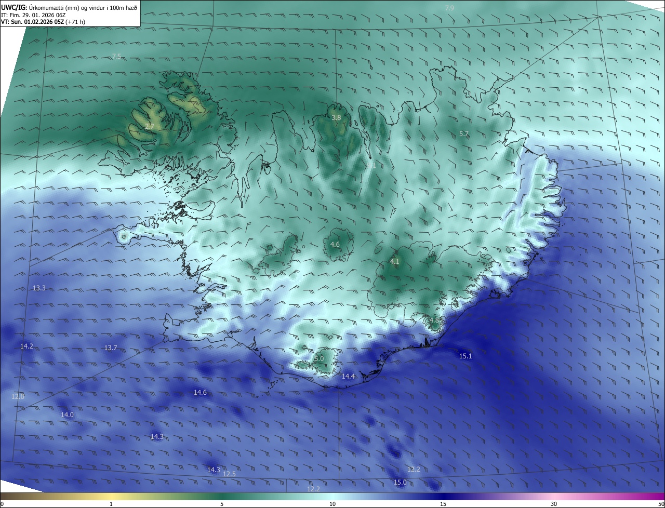
Task: Click the 7.5 precipitation value
Action: 116,56
